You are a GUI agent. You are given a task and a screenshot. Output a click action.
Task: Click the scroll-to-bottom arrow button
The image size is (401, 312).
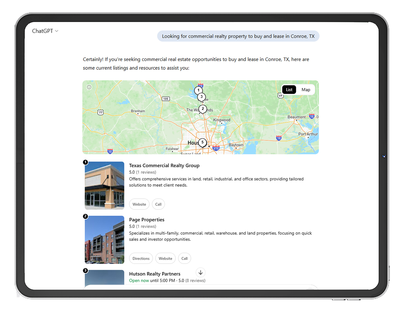tap(200, 272)
